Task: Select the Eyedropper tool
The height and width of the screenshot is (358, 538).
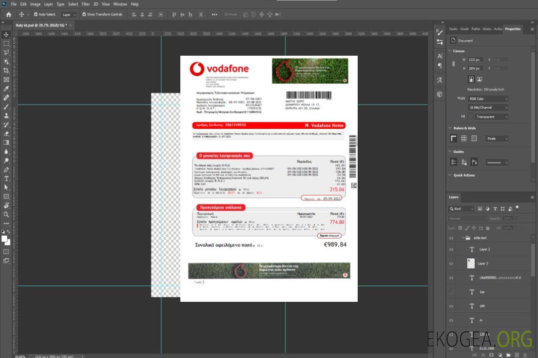Action: click(6, 89)
